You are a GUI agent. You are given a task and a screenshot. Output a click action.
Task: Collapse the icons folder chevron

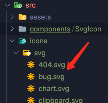point(12,41)
